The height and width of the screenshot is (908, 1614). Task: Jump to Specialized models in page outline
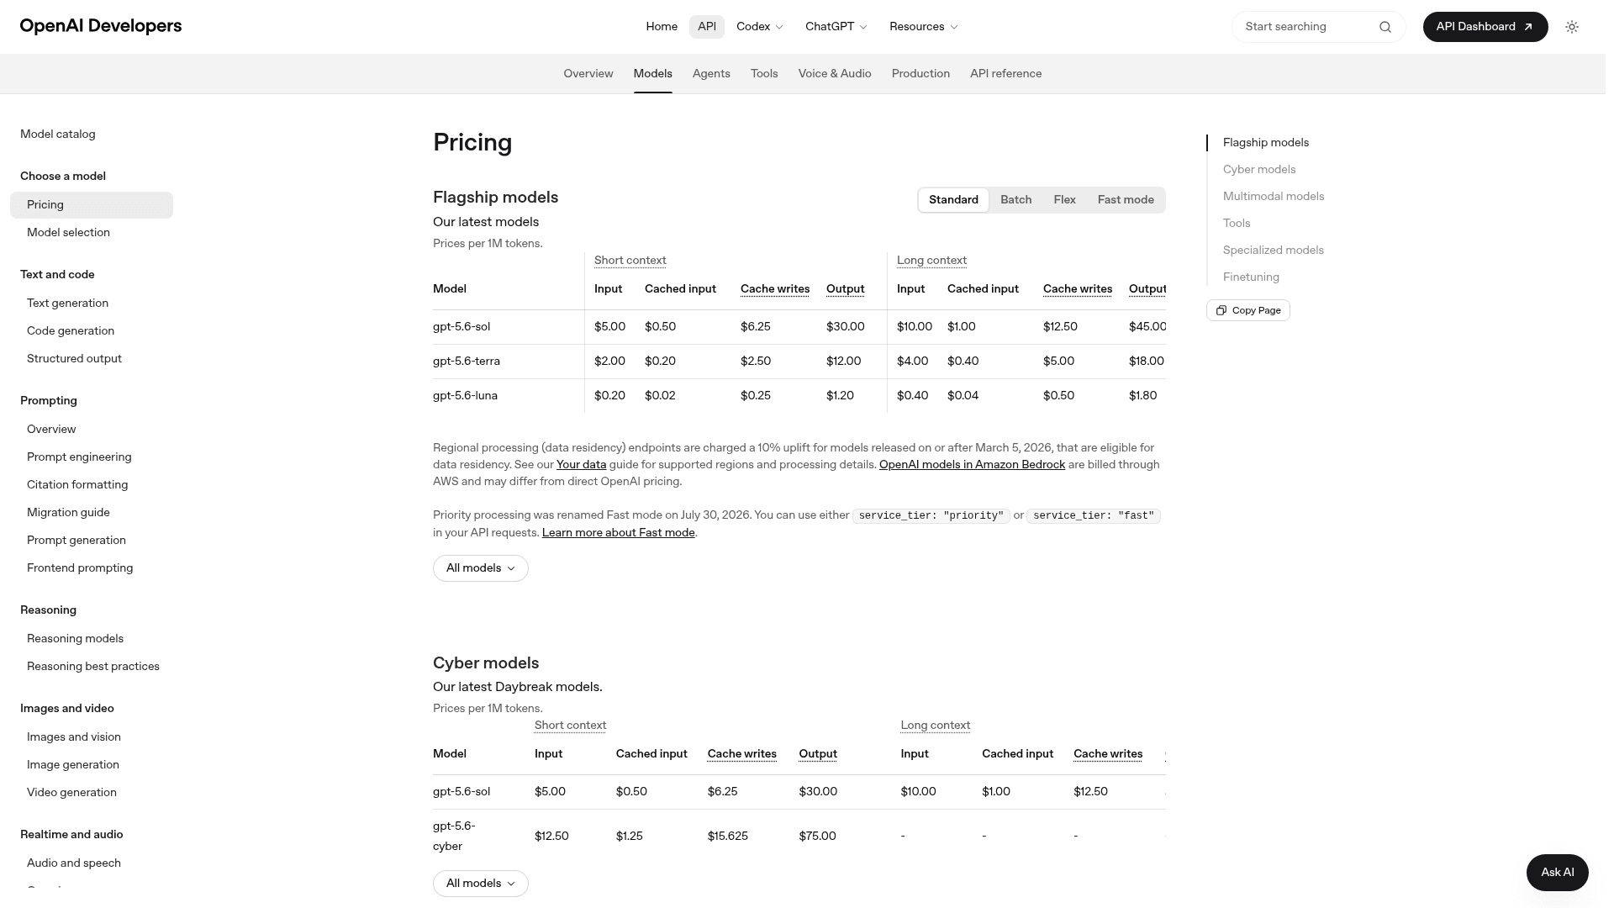tap(1274, 251)
